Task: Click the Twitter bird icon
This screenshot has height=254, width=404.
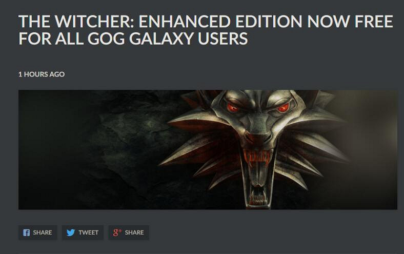Action: tap(71, 232)
